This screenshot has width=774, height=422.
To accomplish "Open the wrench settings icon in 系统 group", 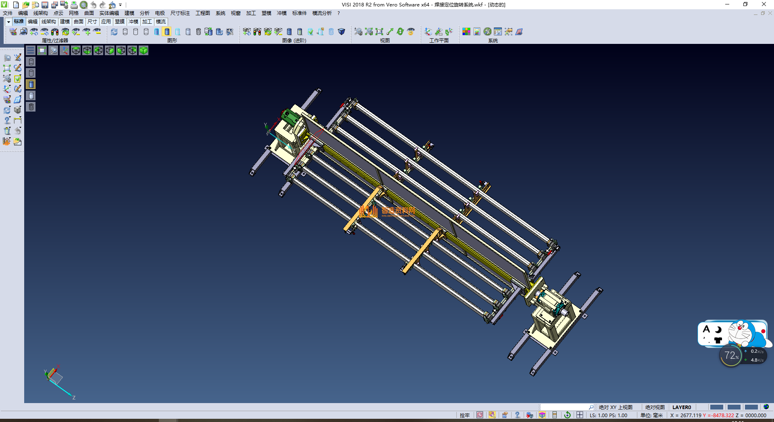I will (487, 31).
